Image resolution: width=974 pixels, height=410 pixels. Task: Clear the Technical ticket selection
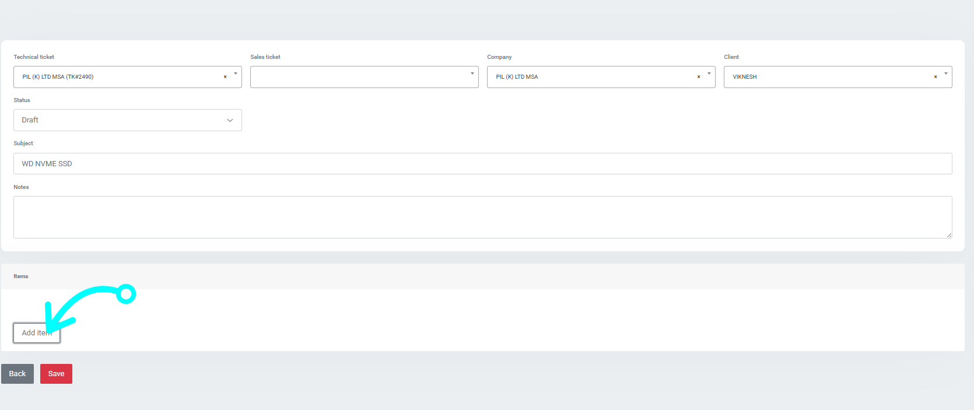click(225, 77)
